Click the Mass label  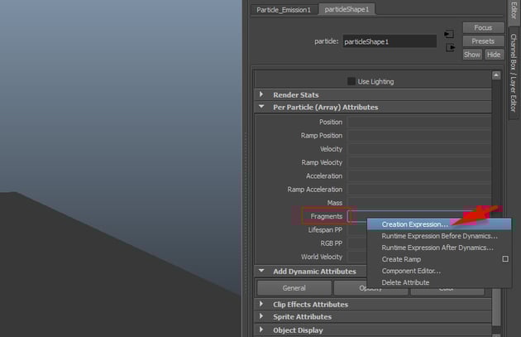[335, 203]
